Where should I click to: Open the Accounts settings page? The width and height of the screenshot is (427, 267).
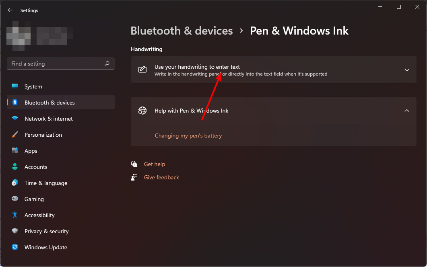tap(36, 167)
